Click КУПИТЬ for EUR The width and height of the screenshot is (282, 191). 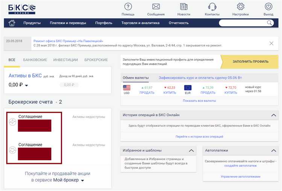(x=231, y=92)
